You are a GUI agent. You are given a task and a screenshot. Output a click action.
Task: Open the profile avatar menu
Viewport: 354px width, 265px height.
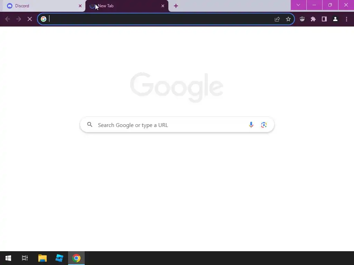tap(335, 19)
